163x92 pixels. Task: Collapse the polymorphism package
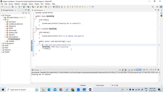tap(5, 37)
